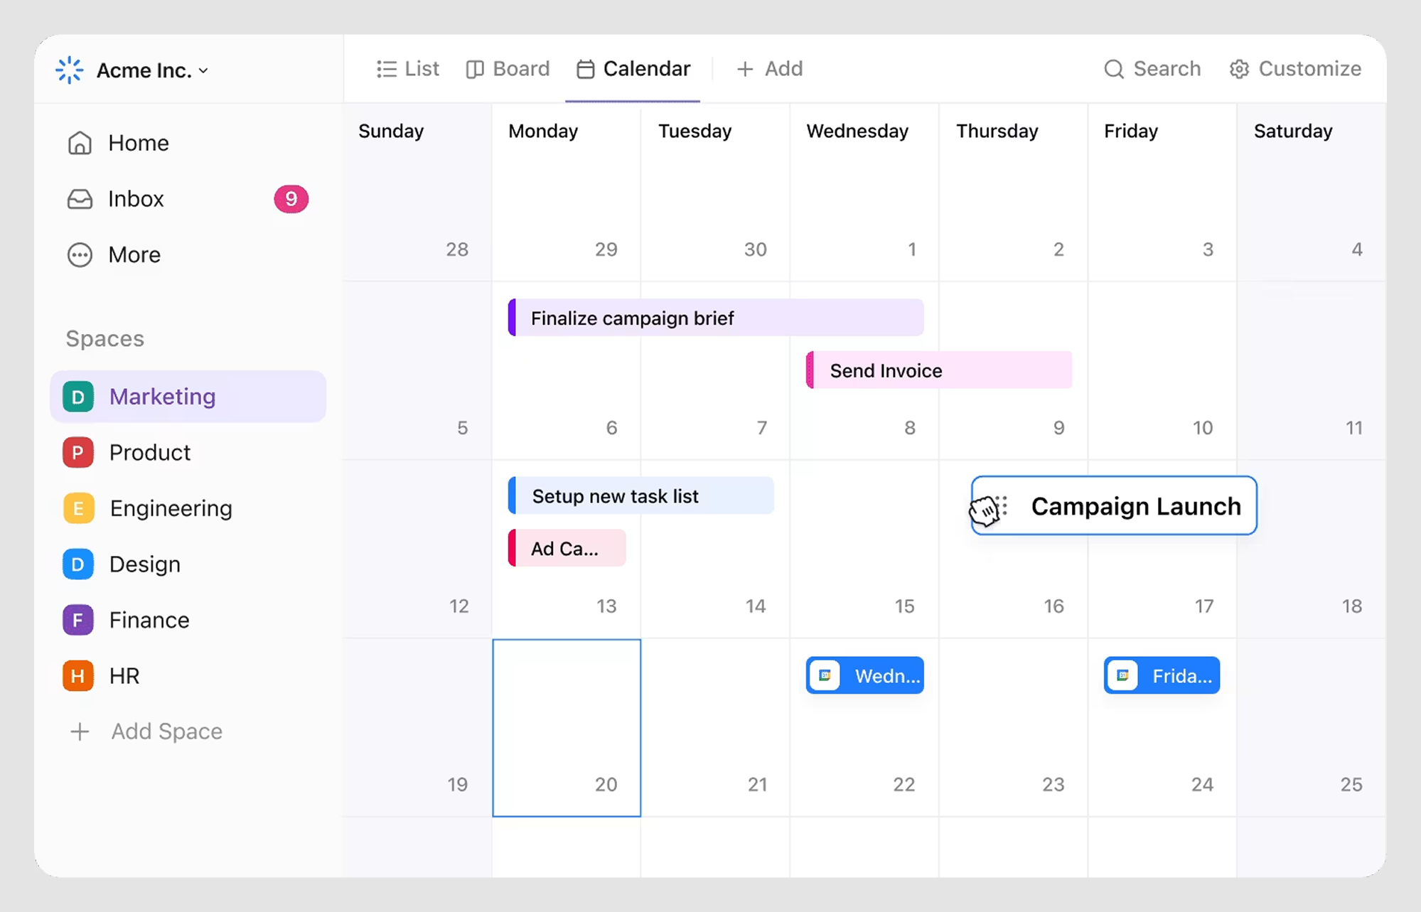Select the Marketing space icon

click(78, 396)
